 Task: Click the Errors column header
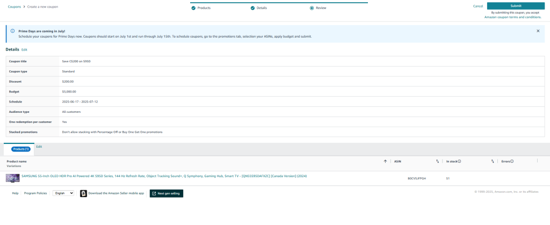coord(505,161)
